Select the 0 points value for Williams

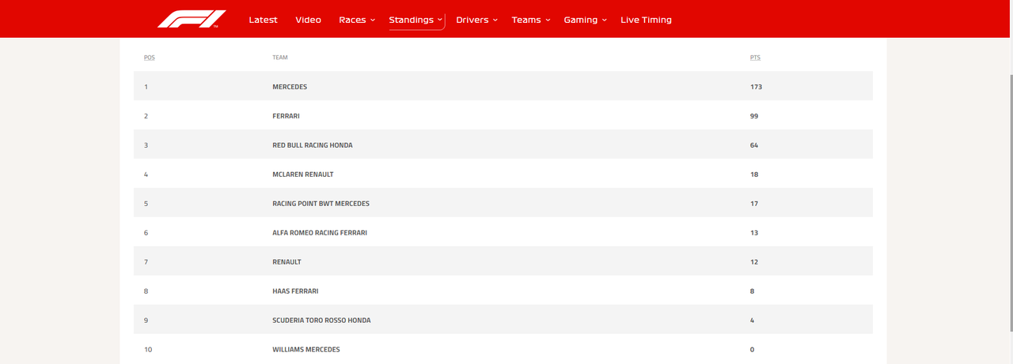click(x=753, y=350)
